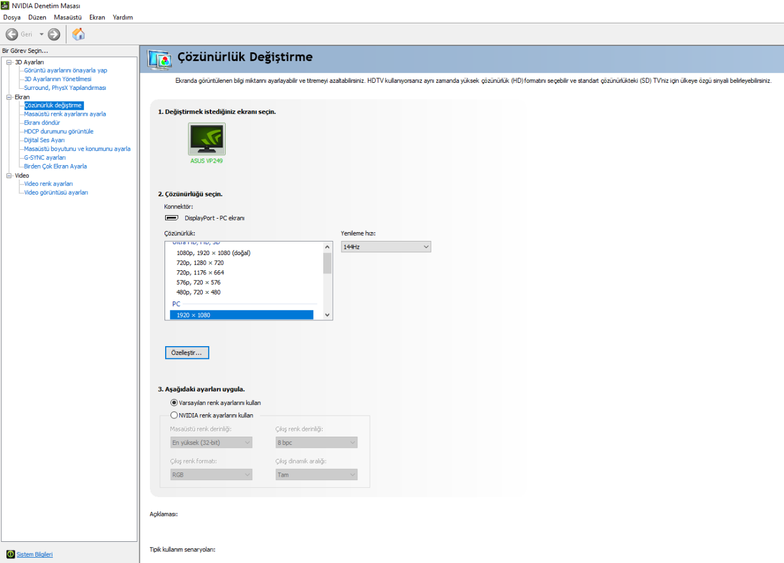Viewport: 784px width, 563px height.
Task: Click resolution list scroll down arrow
Action: pos(327,315)
